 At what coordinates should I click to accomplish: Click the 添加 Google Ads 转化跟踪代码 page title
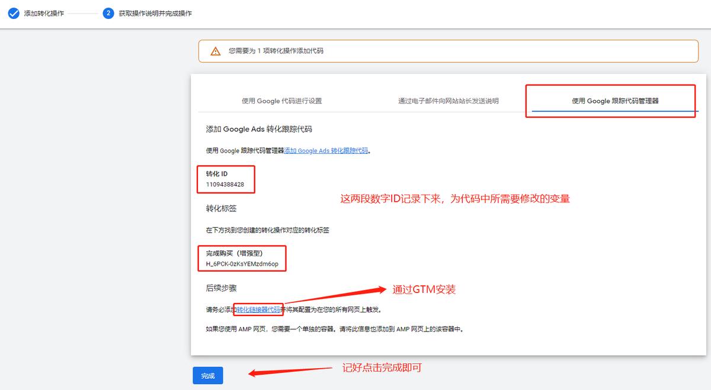[x=260, y=129]
